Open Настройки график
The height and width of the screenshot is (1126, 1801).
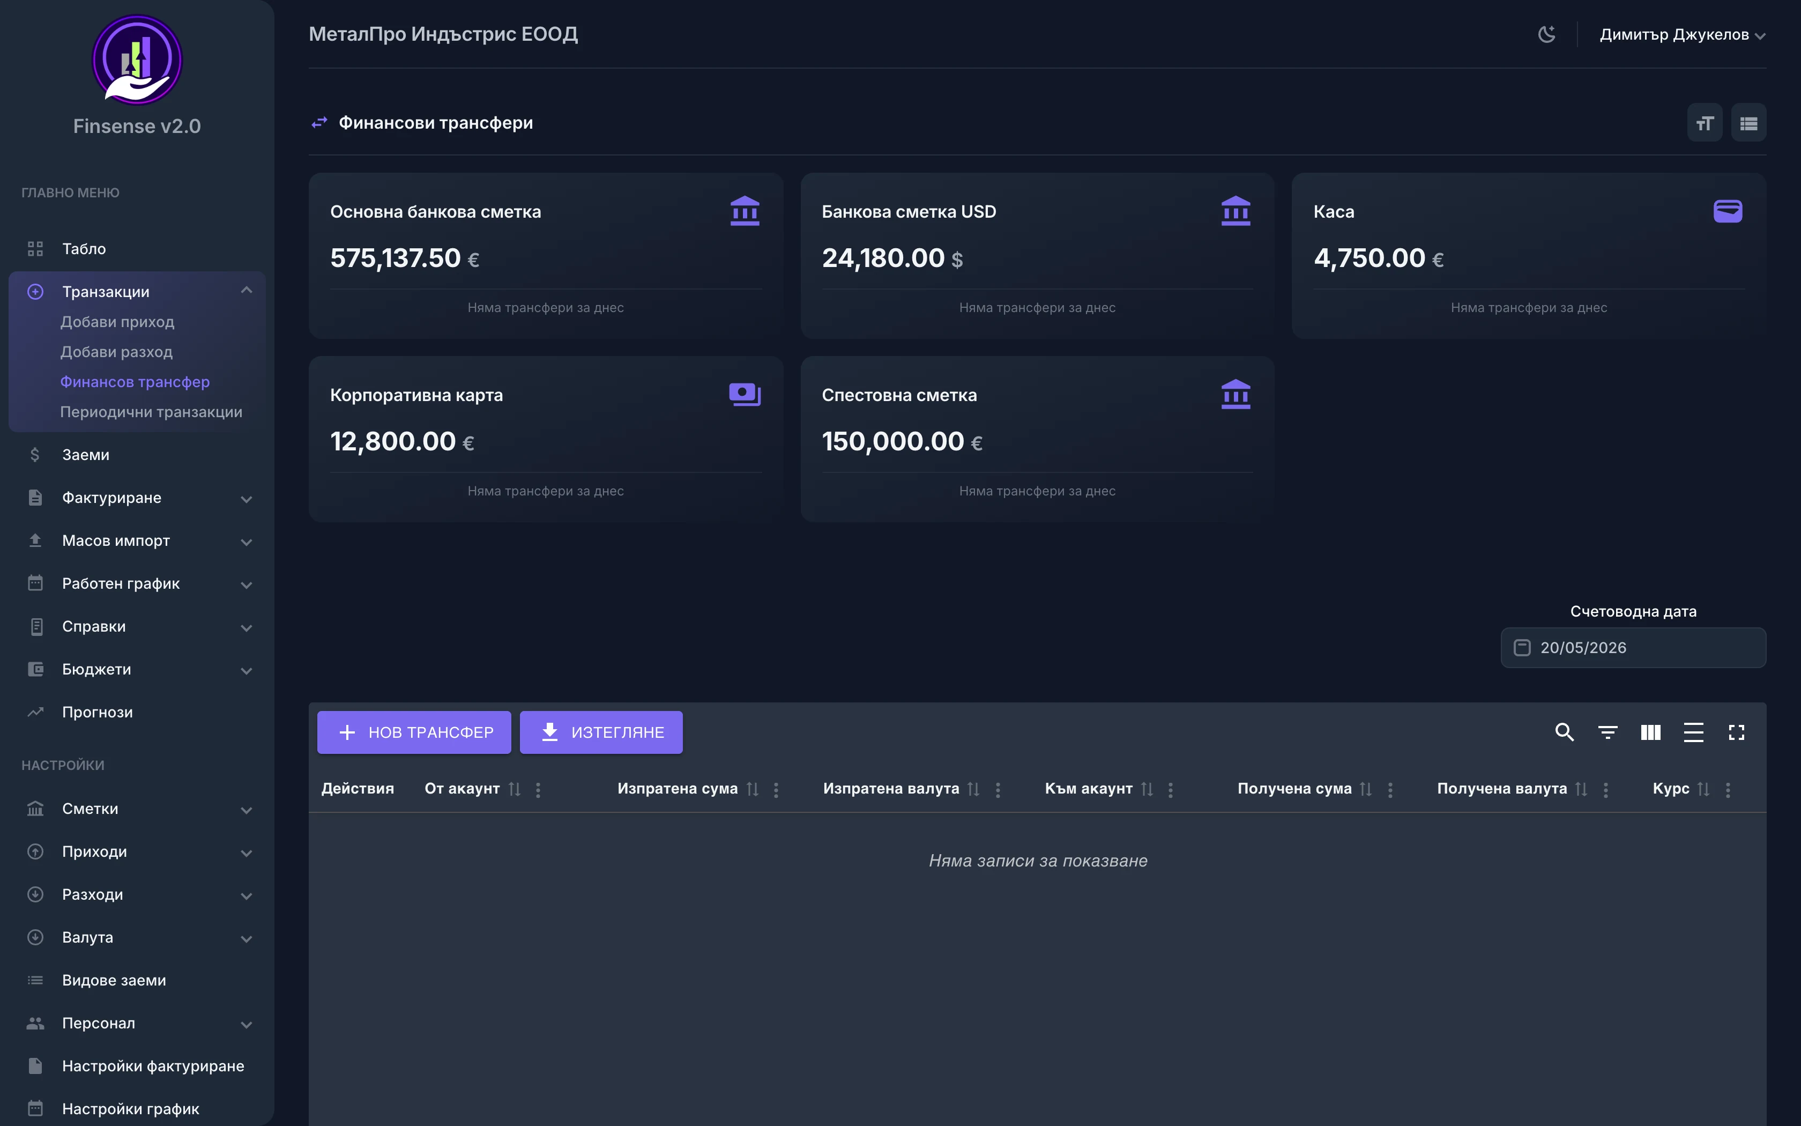coord(137,1109)
